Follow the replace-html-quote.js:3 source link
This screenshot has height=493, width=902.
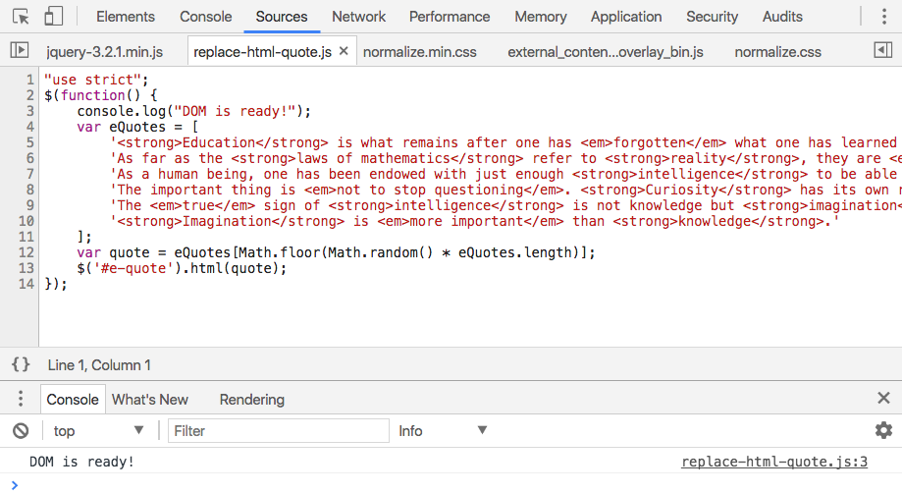click(x=774, y=462)
